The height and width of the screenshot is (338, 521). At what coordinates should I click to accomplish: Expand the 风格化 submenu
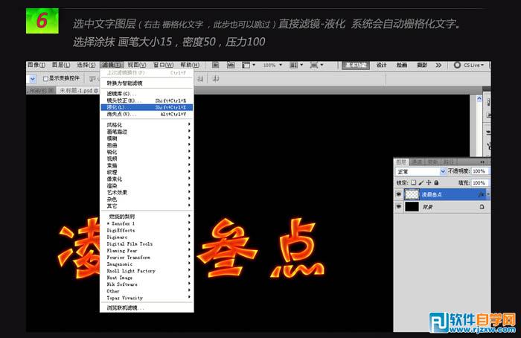click(147, 124)
